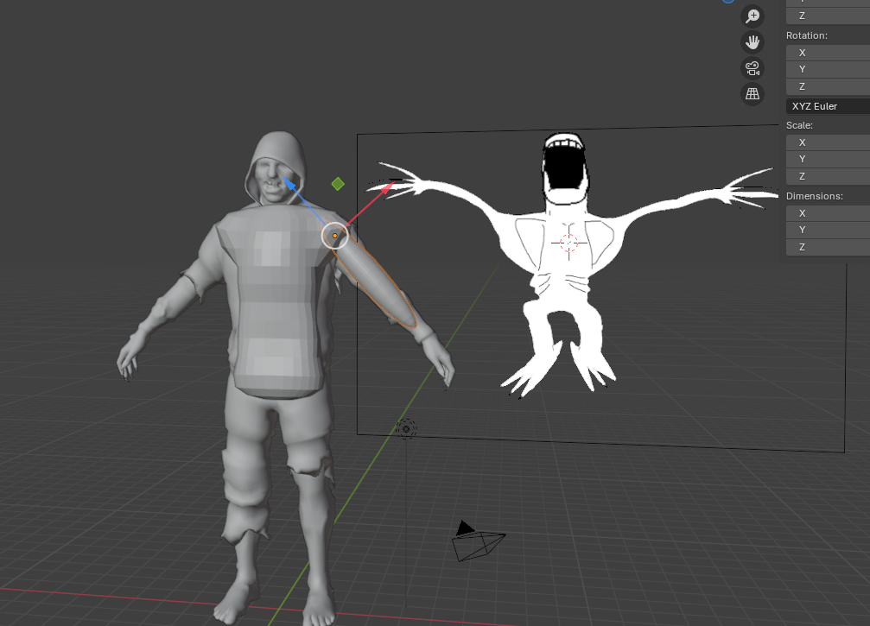Click the Scale Y field

[827, 159]
